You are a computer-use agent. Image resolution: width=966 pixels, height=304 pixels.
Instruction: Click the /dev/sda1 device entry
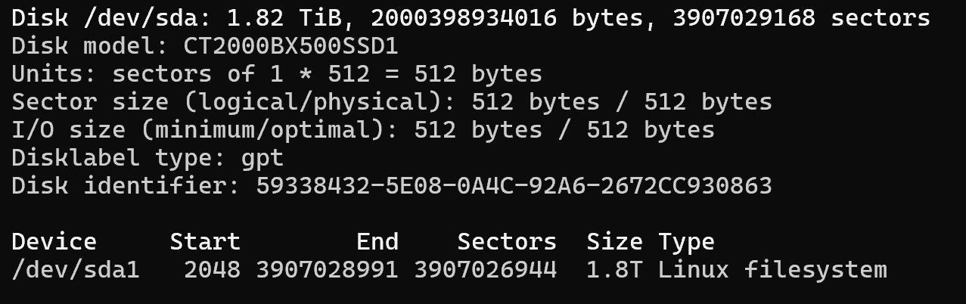click(76, 269)
